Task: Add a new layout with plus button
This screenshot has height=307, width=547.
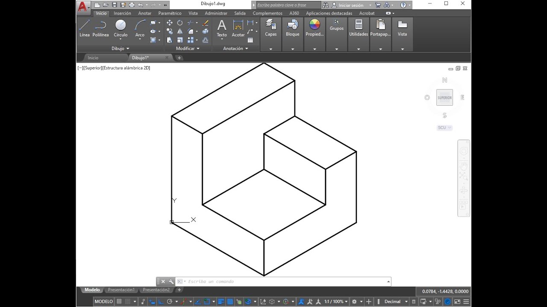Action: point(179,290)
